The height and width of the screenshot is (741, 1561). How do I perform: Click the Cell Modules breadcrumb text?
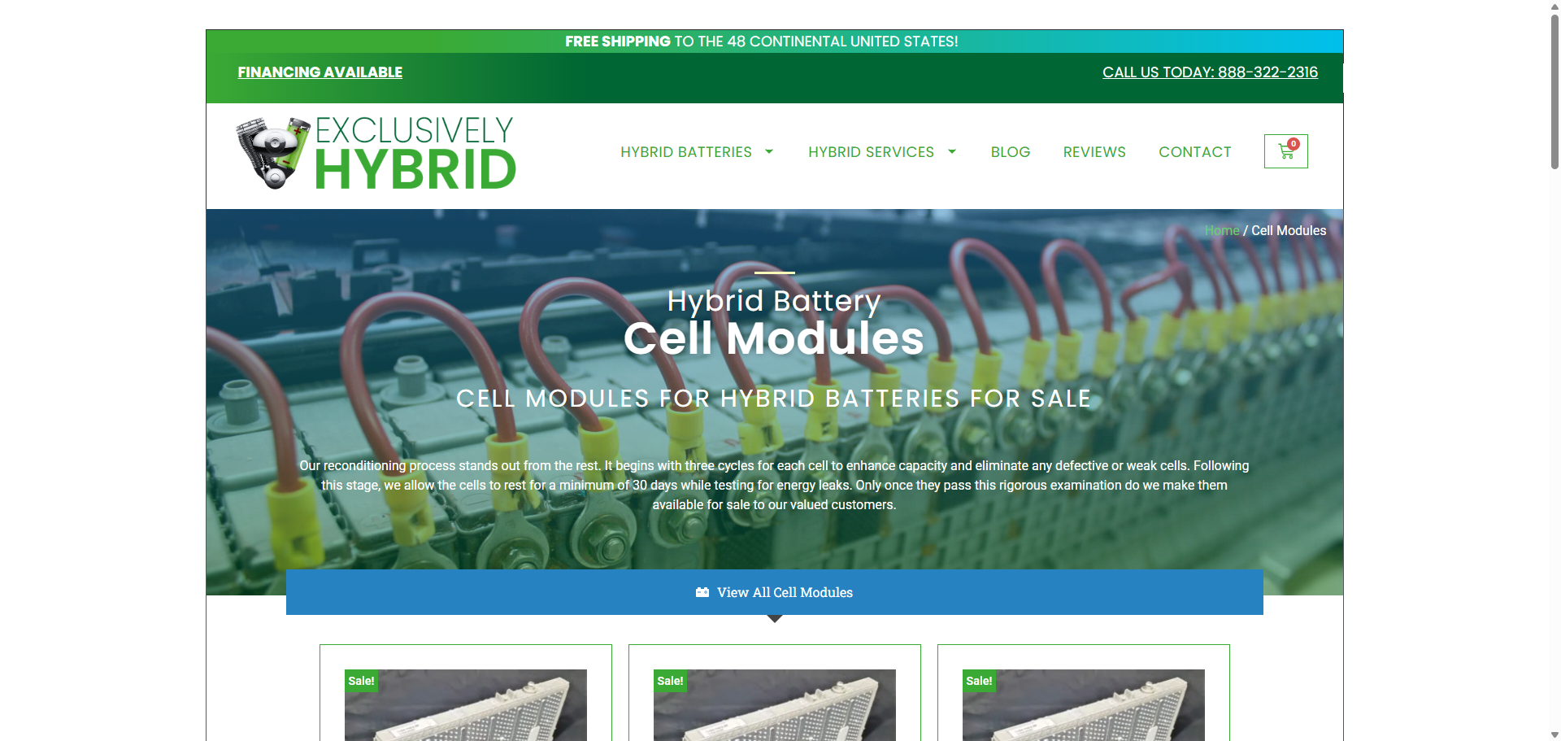pos(1289,231)
